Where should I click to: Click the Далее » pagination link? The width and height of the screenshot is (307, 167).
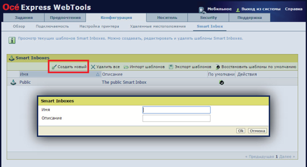coord(287,157)
